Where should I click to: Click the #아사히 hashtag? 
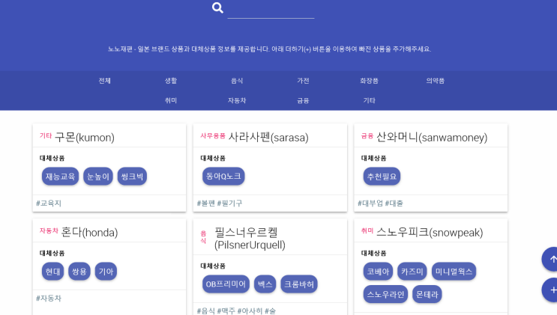click(250, 311)
